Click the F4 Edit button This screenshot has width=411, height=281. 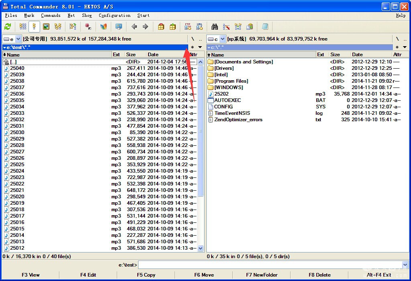click(x=88, y=275)
